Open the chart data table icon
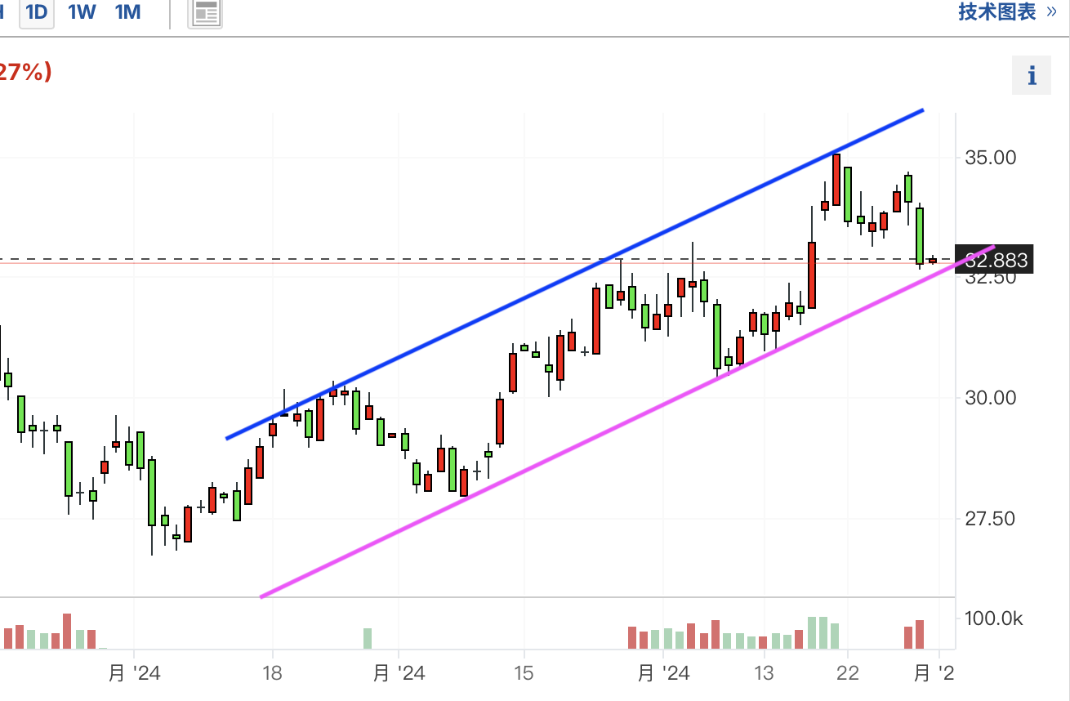This screenshot has height=701, width=1070. (206, 12)
